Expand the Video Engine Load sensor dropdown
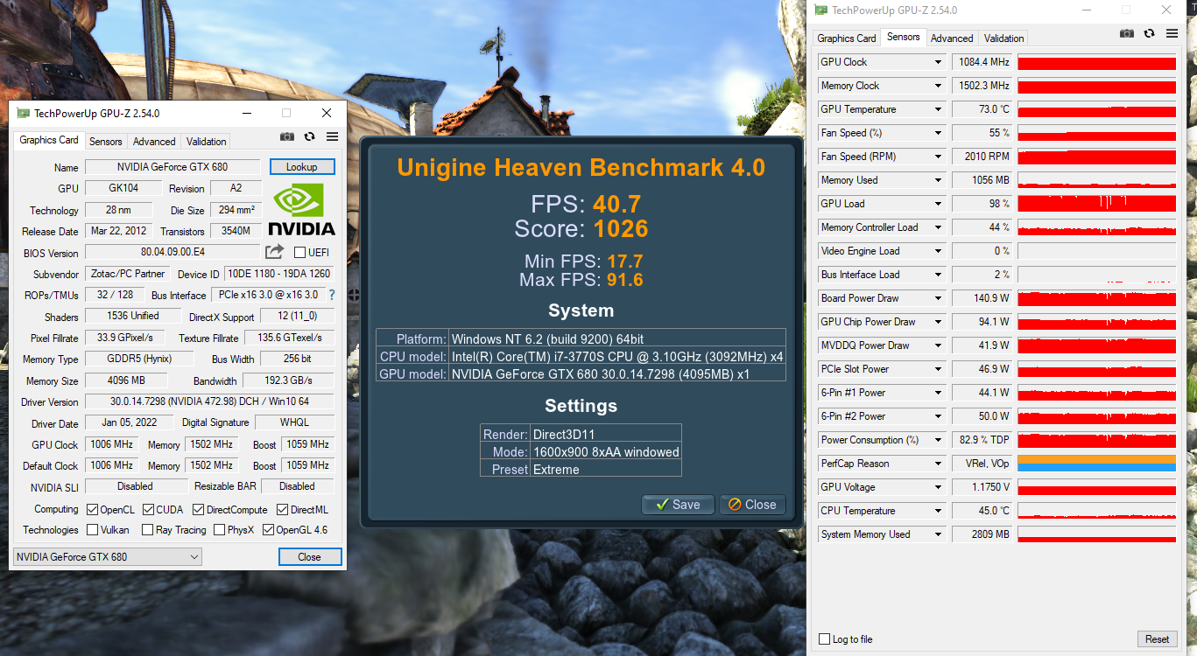 (939, 251)
